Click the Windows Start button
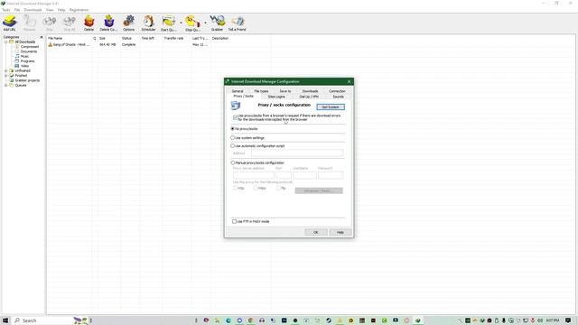 click(x=5, y=320)
